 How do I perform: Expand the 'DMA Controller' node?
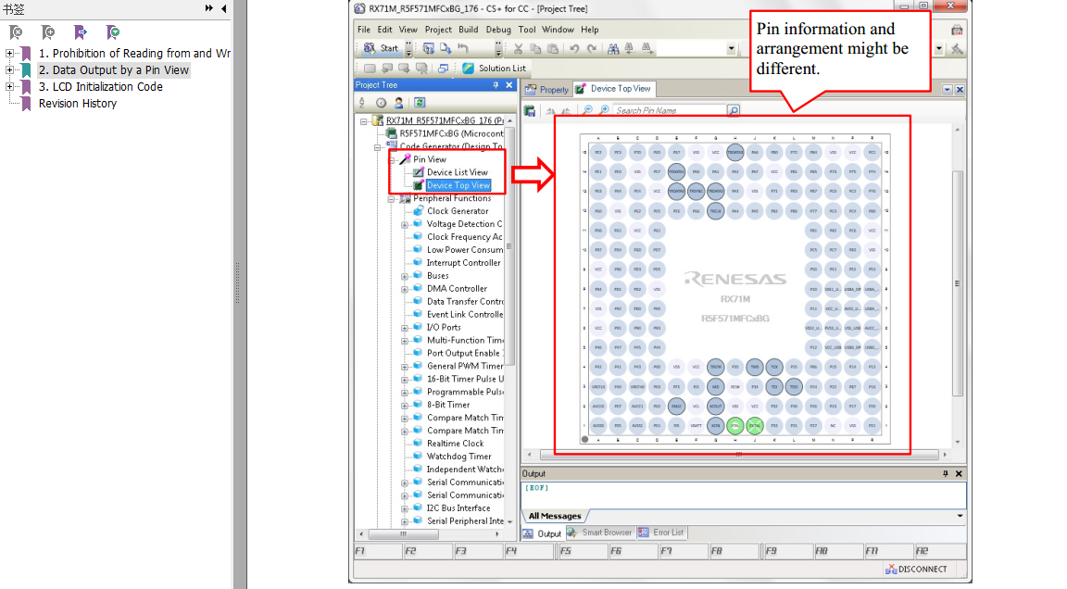point(405,289)
